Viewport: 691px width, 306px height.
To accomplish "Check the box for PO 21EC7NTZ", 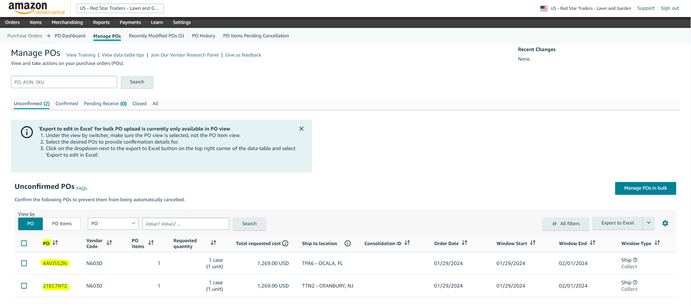I will pos(24,286).
